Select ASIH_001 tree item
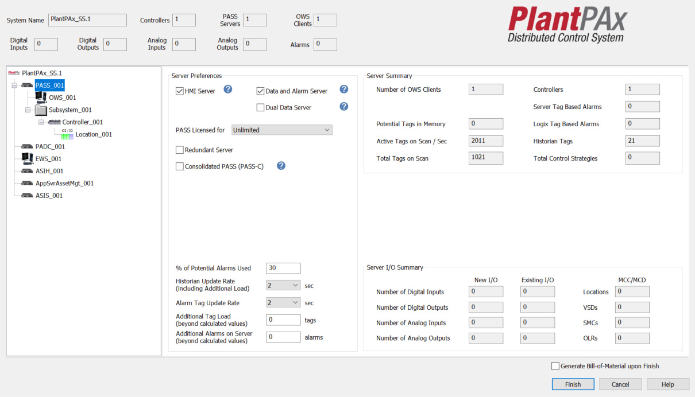The height and width of the screenshot is (397, 695). (x=49, y=172)
